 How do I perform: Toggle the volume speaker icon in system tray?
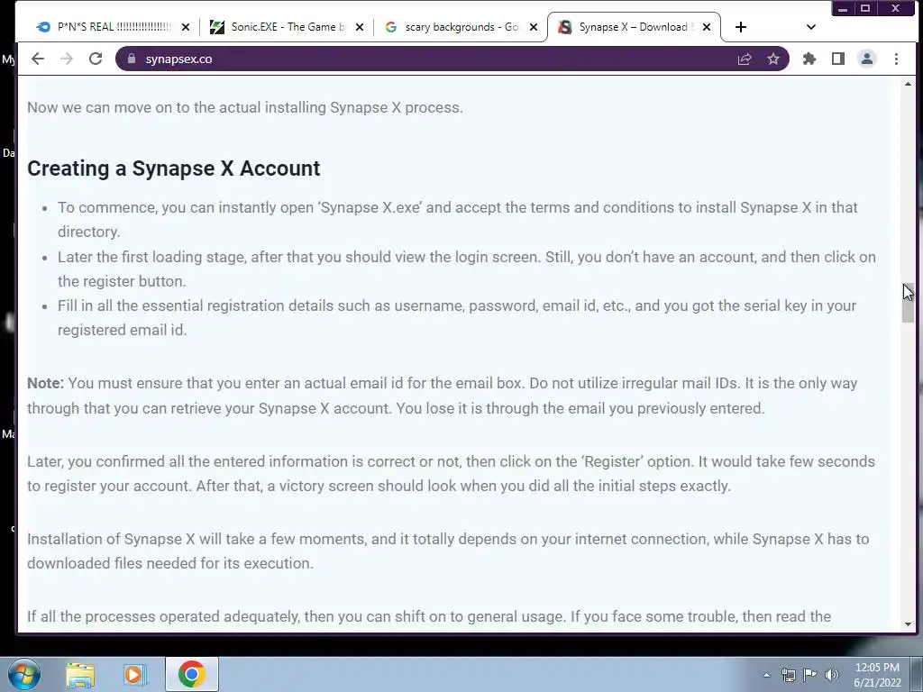tap(832, 675)
